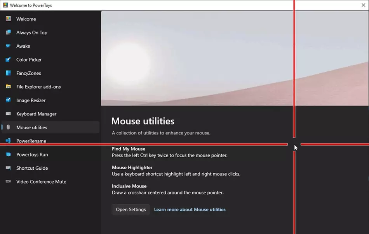The image size is (369, 234).
Task: Click the Image Resizer icon
Action: [x=8, y=100]
